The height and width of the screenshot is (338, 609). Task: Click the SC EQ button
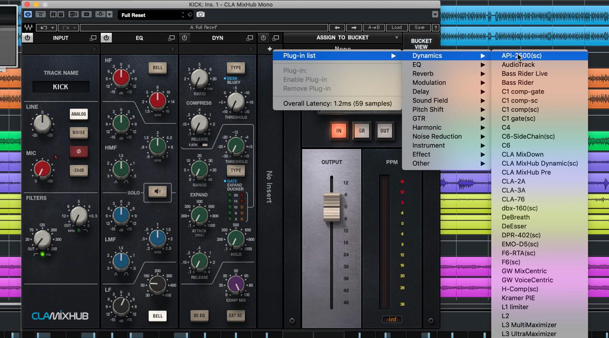tap(199, 316)
